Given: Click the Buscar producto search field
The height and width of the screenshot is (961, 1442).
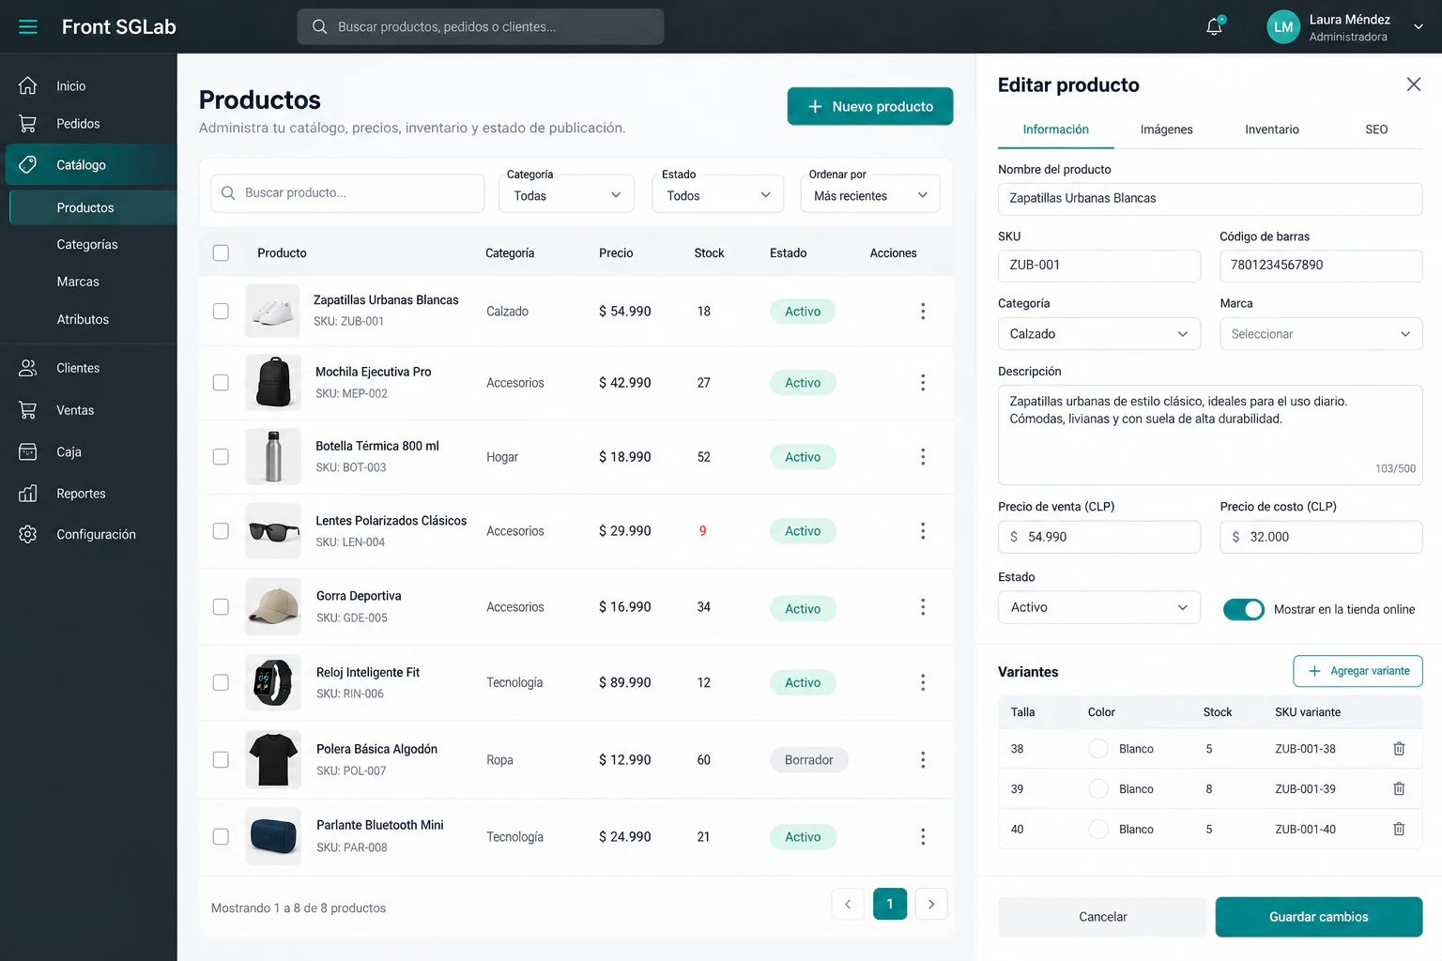Looking at the screenshot, I should pos(347,192).
